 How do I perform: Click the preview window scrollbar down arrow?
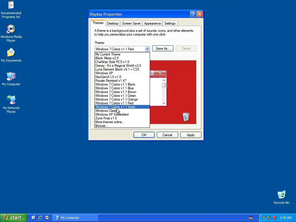point(164,103)
